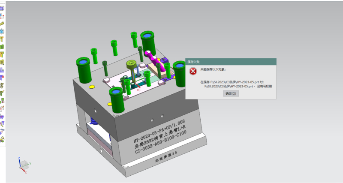
Task: Select engraved text HY-2023-05-PA+GF/1.008 on mold
Action: click(159, 131)
